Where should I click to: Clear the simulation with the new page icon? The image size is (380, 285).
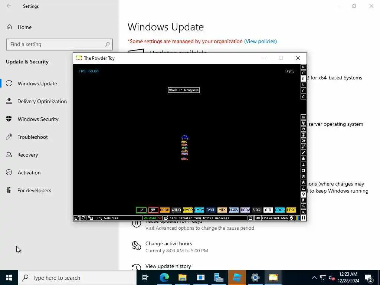coord(250,218)
